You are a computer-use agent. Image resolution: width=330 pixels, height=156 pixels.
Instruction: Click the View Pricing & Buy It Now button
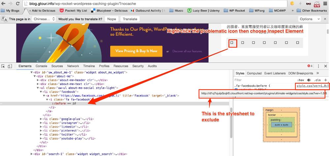point(136,51)
